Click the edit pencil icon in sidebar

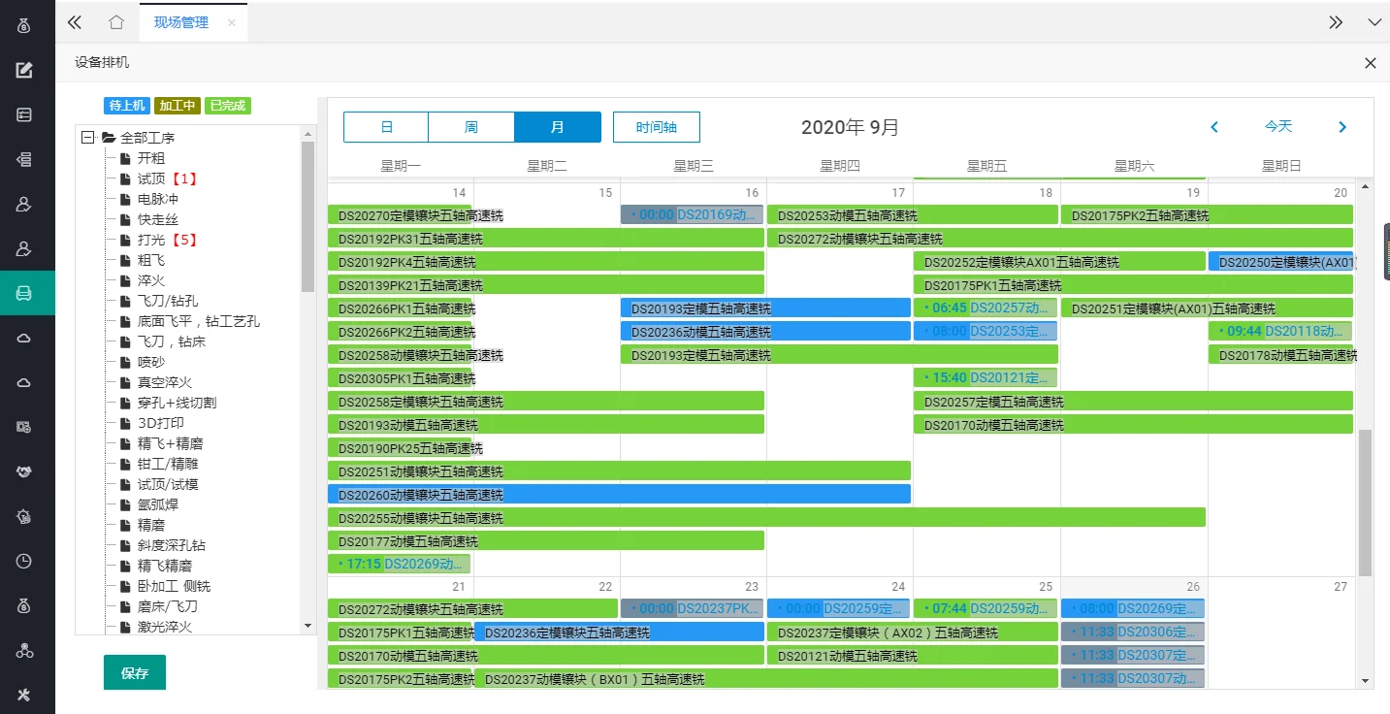(24, 70)
